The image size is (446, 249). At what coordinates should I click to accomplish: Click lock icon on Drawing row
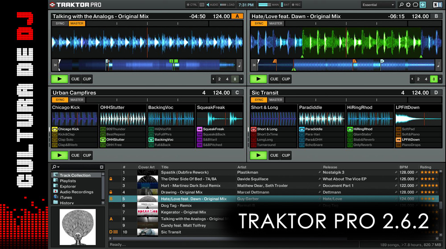(x=111, y=192)
